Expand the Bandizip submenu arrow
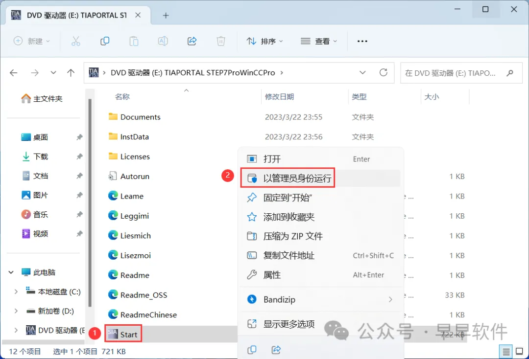 pyautogui.click(x=390, y=299)
